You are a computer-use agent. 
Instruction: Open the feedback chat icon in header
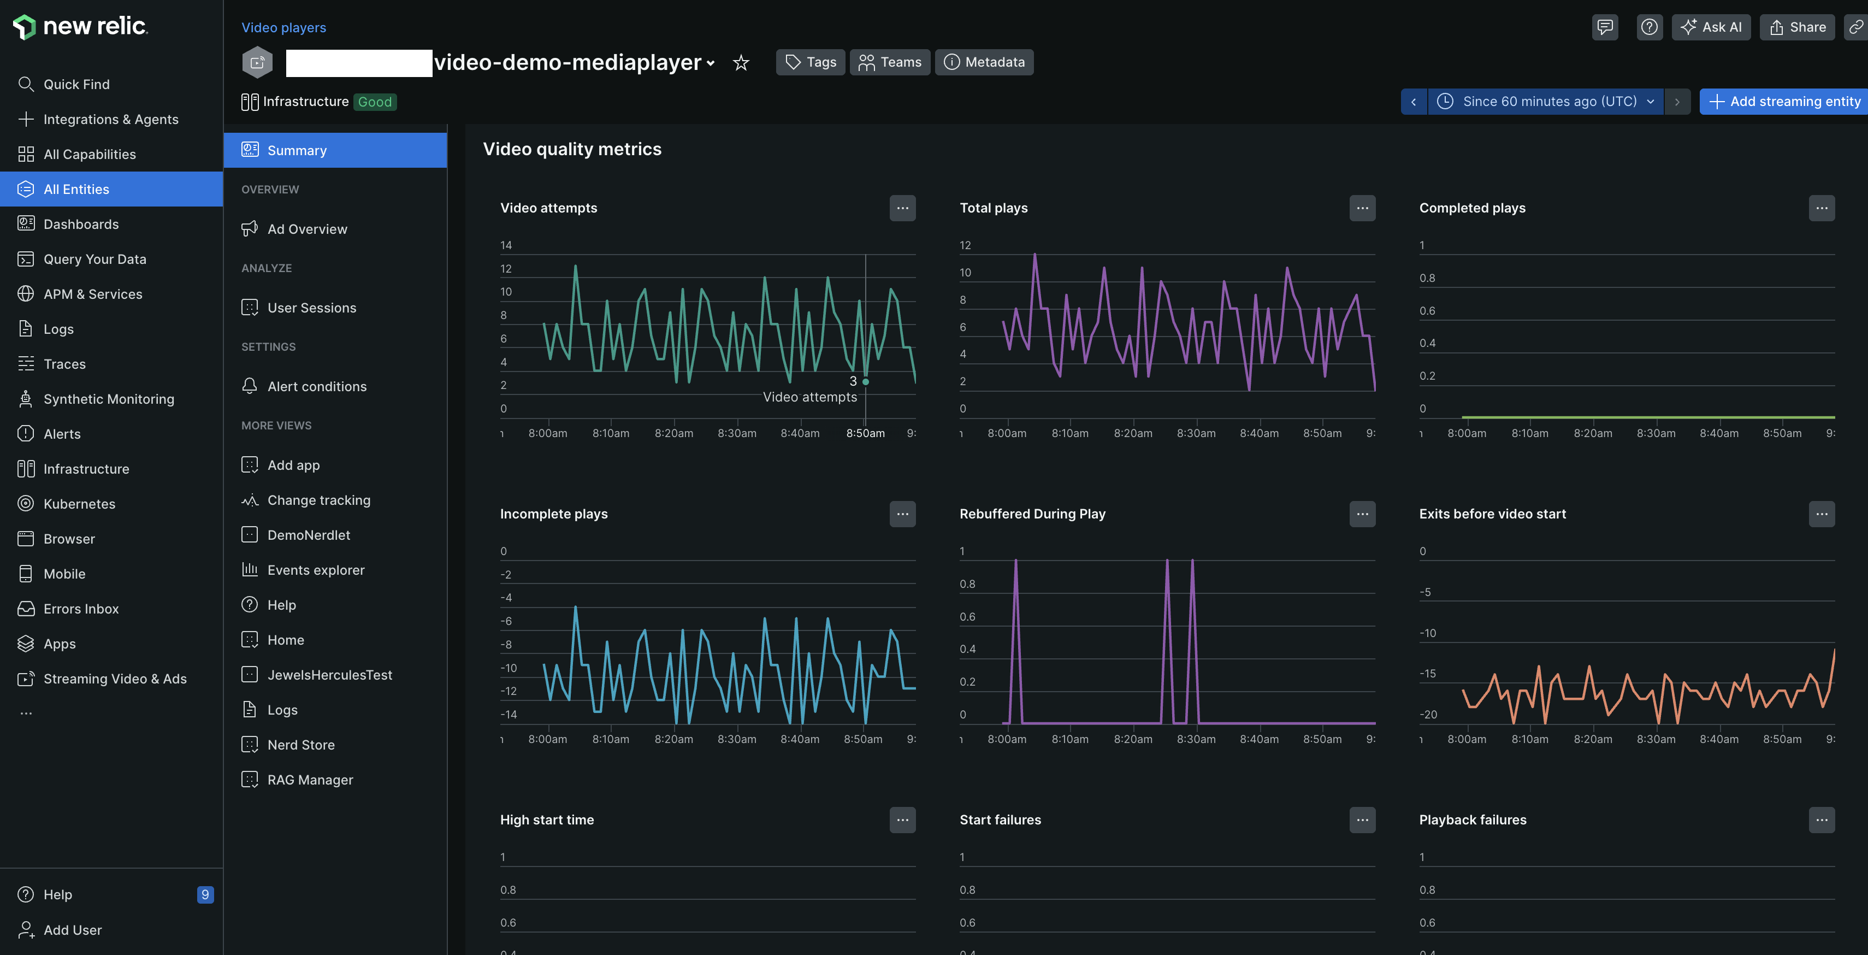(1605, 27)
